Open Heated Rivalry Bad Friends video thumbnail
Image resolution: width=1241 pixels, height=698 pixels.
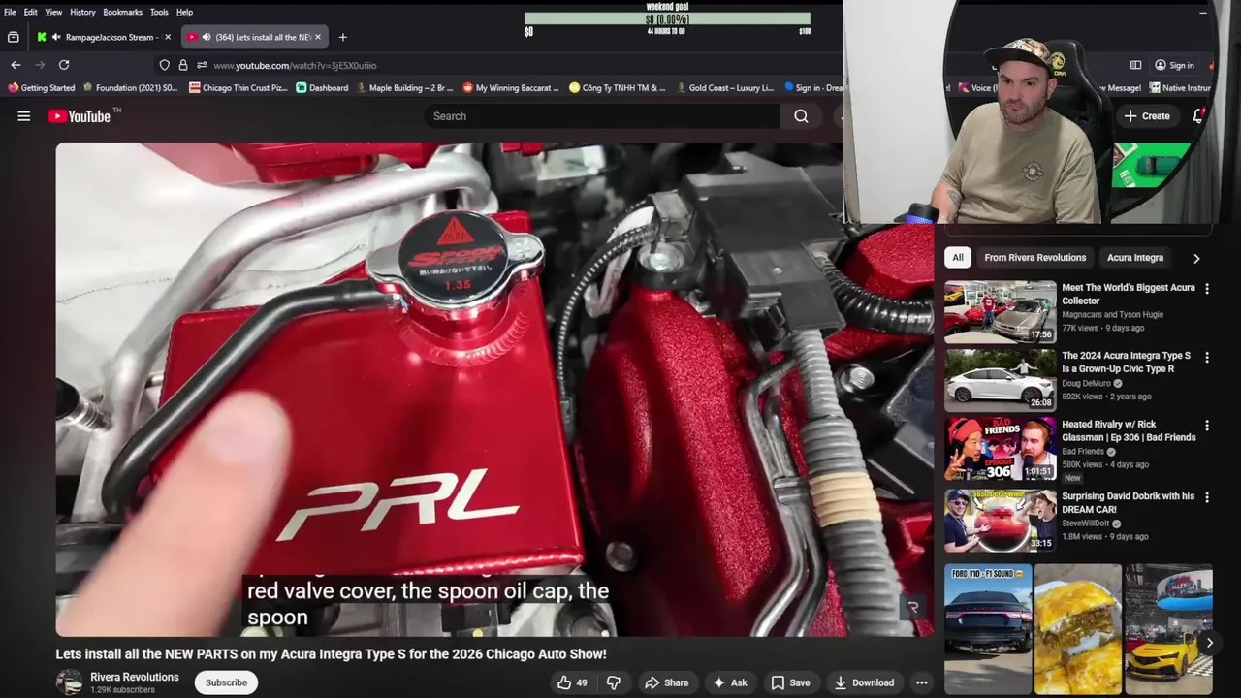1001,449
